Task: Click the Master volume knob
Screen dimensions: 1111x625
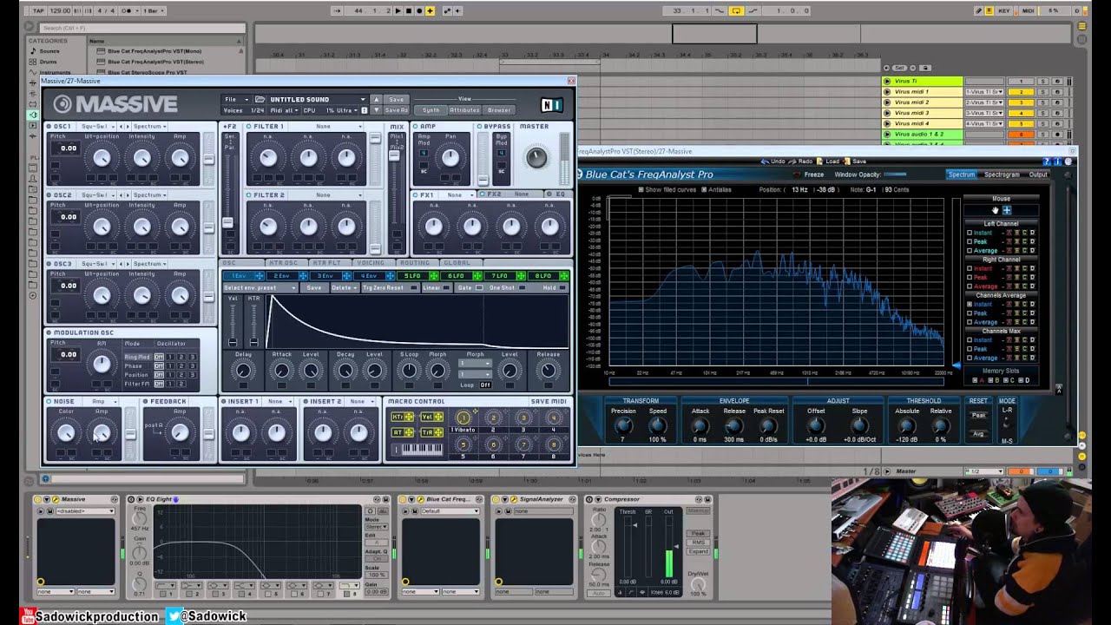Action: [536, 158]
